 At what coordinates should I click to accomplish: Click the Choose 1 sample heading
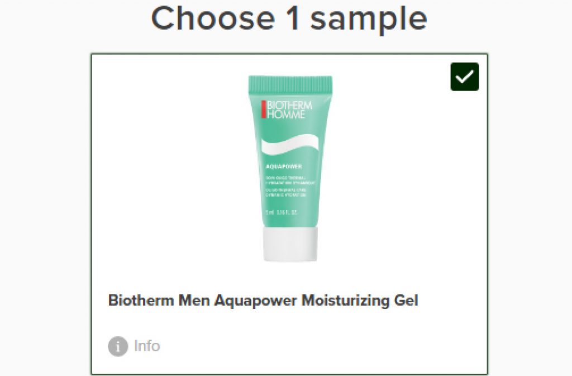[289, 18]
